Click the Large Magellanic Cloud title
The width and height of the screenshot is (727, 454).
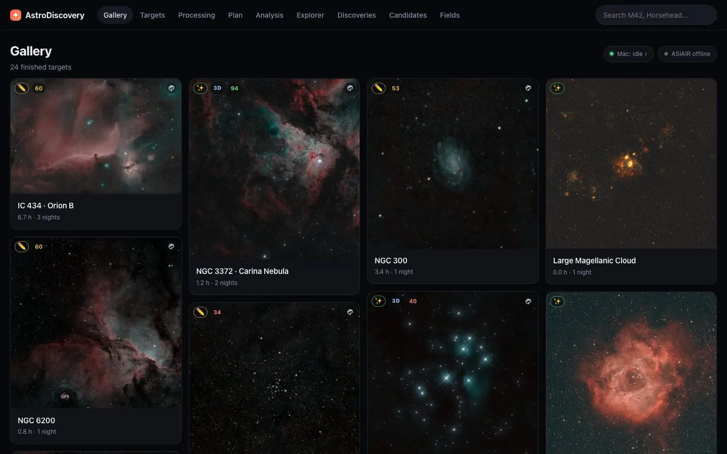594,261
